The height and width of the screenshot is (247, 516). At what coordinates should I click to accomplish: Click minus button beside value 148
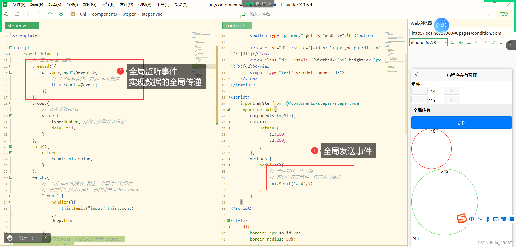pyautogui.click(x=420, y=91)
